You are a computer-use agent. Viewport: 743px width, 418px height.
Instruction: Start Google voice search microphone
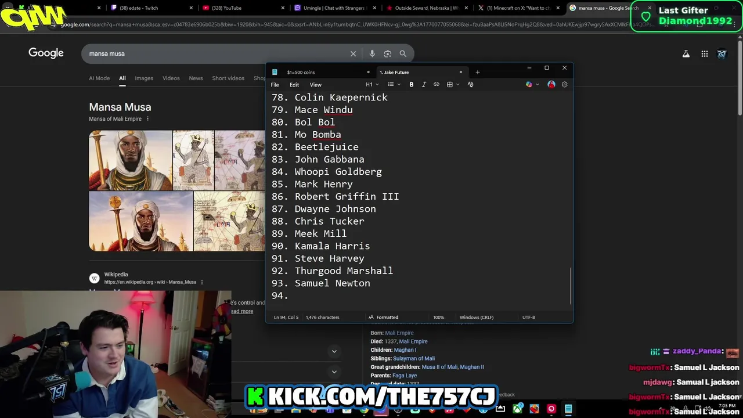pyautogui.click(x=372, y=53)
